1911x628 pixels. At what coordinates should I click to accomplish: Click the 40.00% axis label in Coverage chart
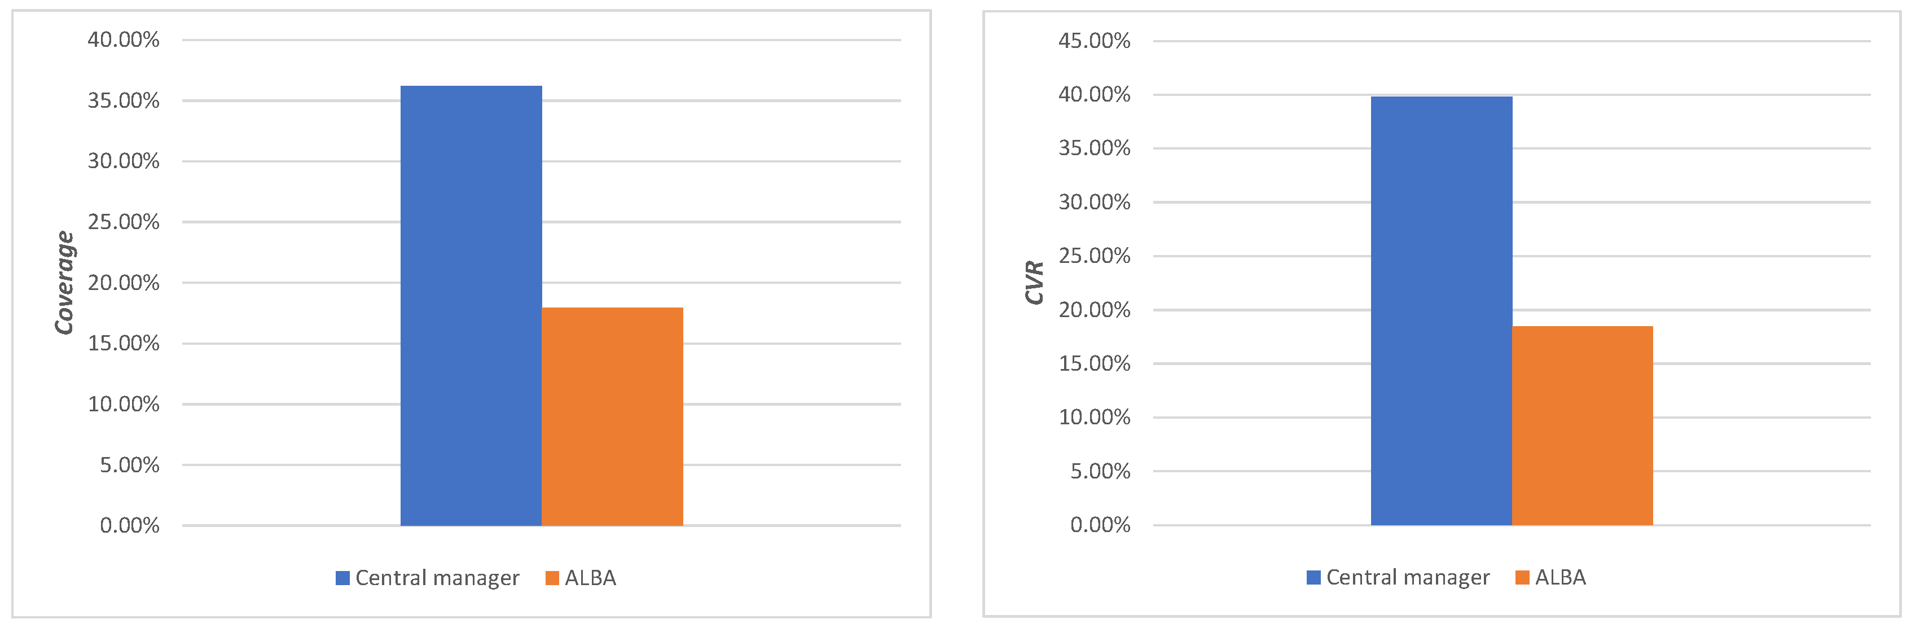pos(123,39)
